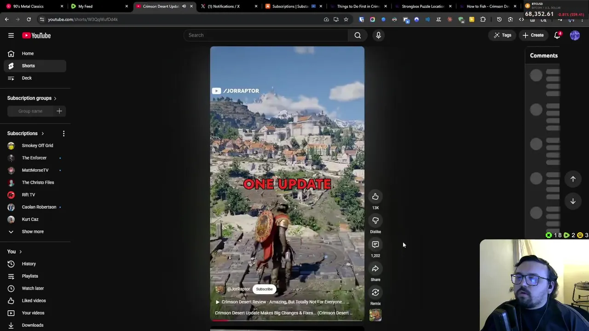Share the short using the arrow icon
Image resolution: width=589 pixels, height=331 pixels.
tap(375, 268)
